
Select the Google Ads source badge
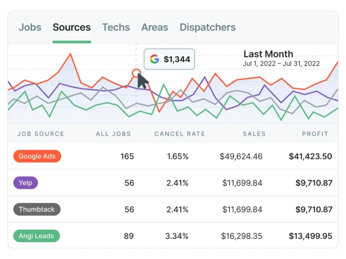[x=37, y=156]
